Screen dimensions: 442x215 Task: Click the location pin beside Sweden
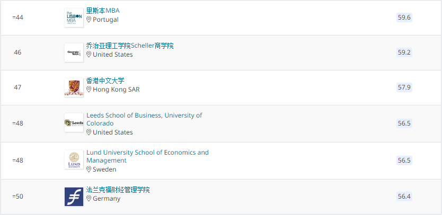coord(89,169)
